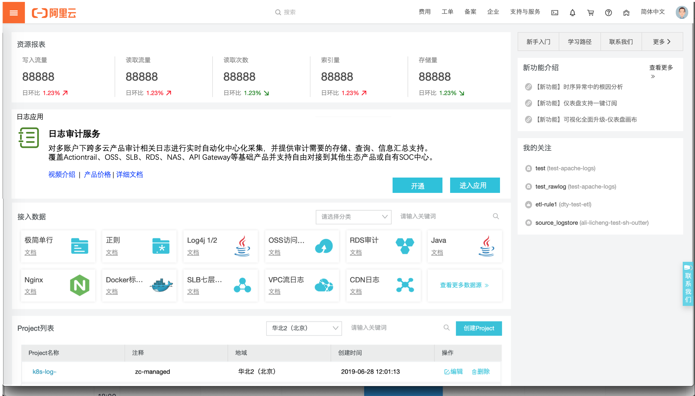Open the 简体中文 language selector

[x=653, y=12]
